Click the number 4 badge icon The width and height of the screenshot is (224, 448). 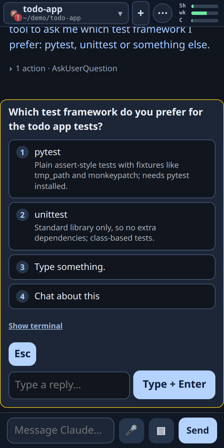[22, 296]
